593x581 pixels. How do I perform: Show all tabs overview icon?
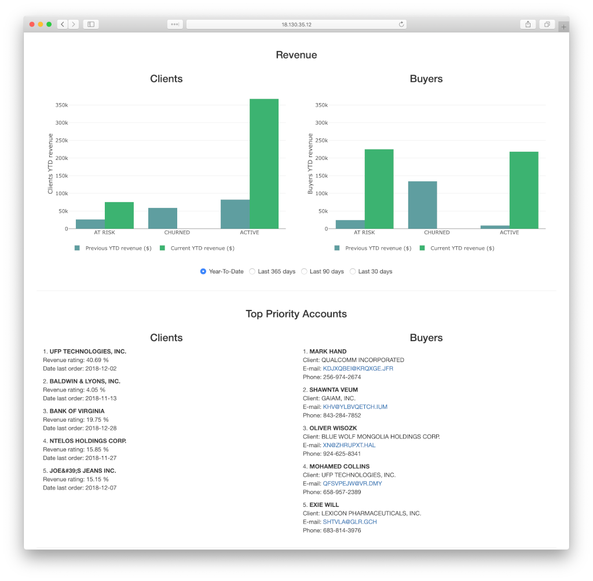(x=547, y=24)
